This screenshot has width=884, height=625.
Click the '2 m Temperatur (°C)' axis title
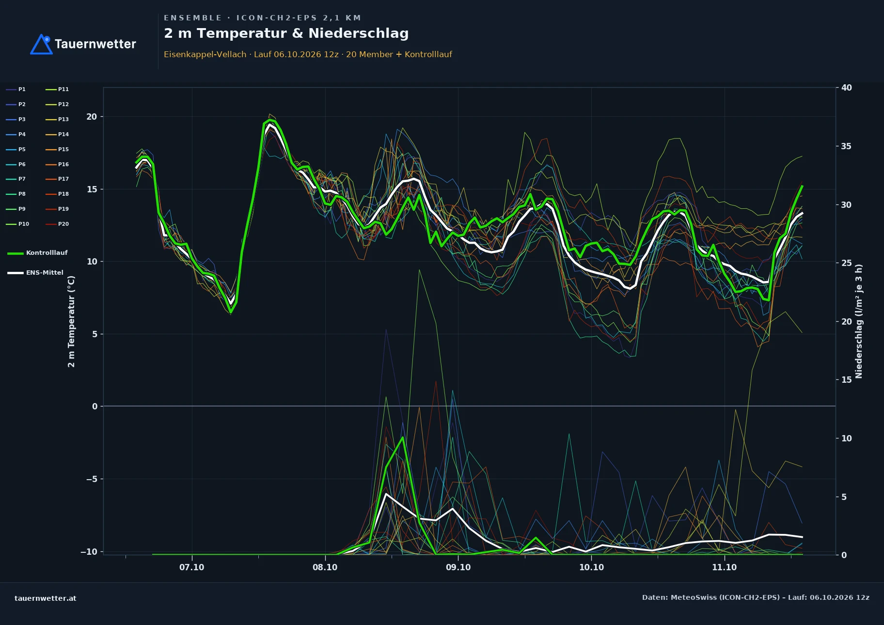click(x=71, y=321)
